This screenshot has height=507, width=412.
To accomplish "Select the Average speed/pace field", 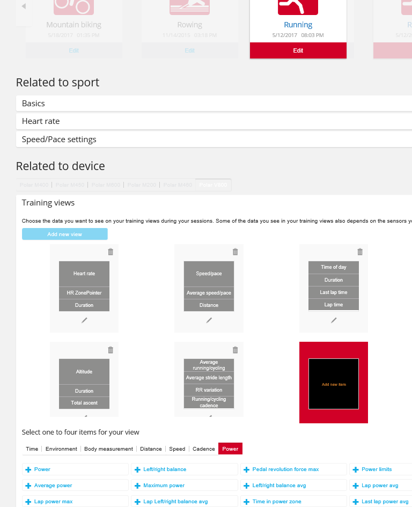I will coord(209,293).
